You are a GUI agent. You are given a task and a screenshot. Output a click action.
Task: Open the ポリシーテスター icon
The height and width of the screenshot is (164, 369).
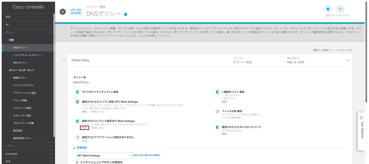click(340, 9)
